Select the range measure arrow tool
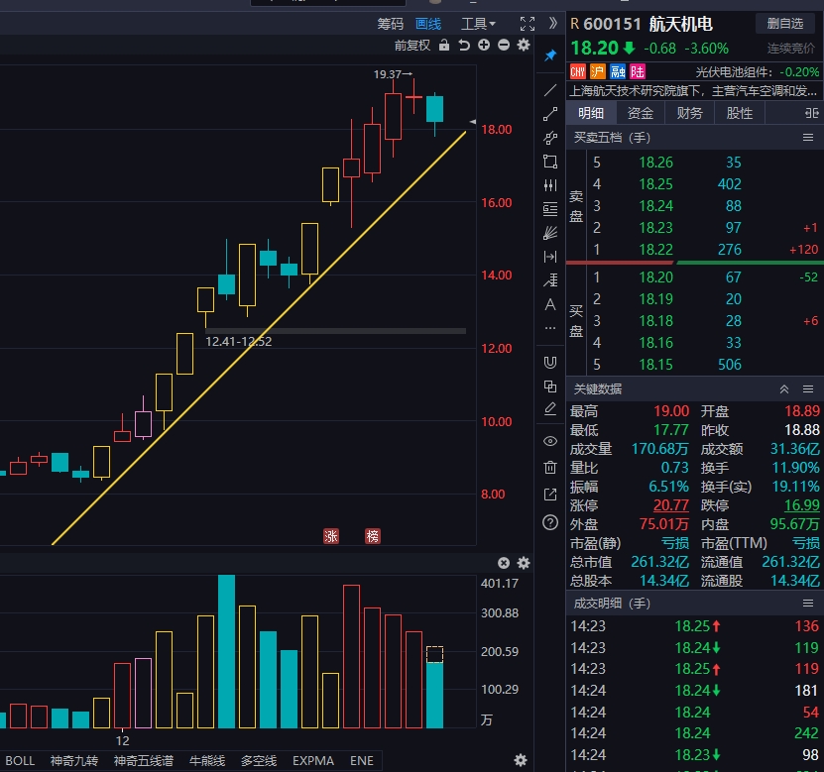The height and width of the screenshot is (772, 824). (550, 257)
